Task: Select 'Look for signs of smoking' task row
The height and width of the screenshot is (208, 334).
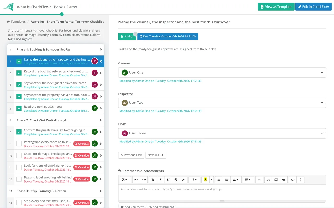Action: click(x=56, y=167)
